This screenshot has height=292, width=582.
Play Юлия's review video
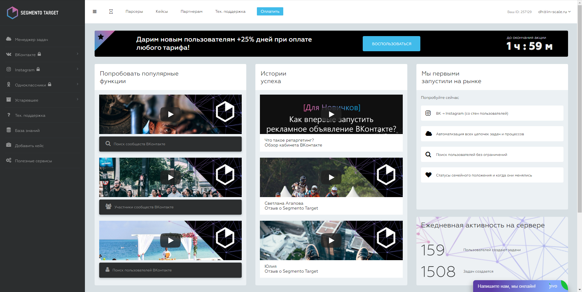pos(331,240)
